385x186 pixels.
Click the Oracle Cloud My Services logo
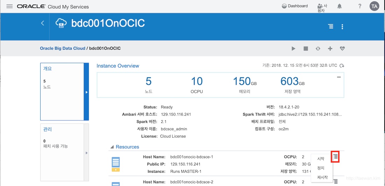coord(53,7)
